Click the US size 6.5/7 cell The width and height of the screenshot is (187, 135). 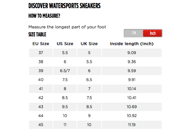click(x=65, y=71)
